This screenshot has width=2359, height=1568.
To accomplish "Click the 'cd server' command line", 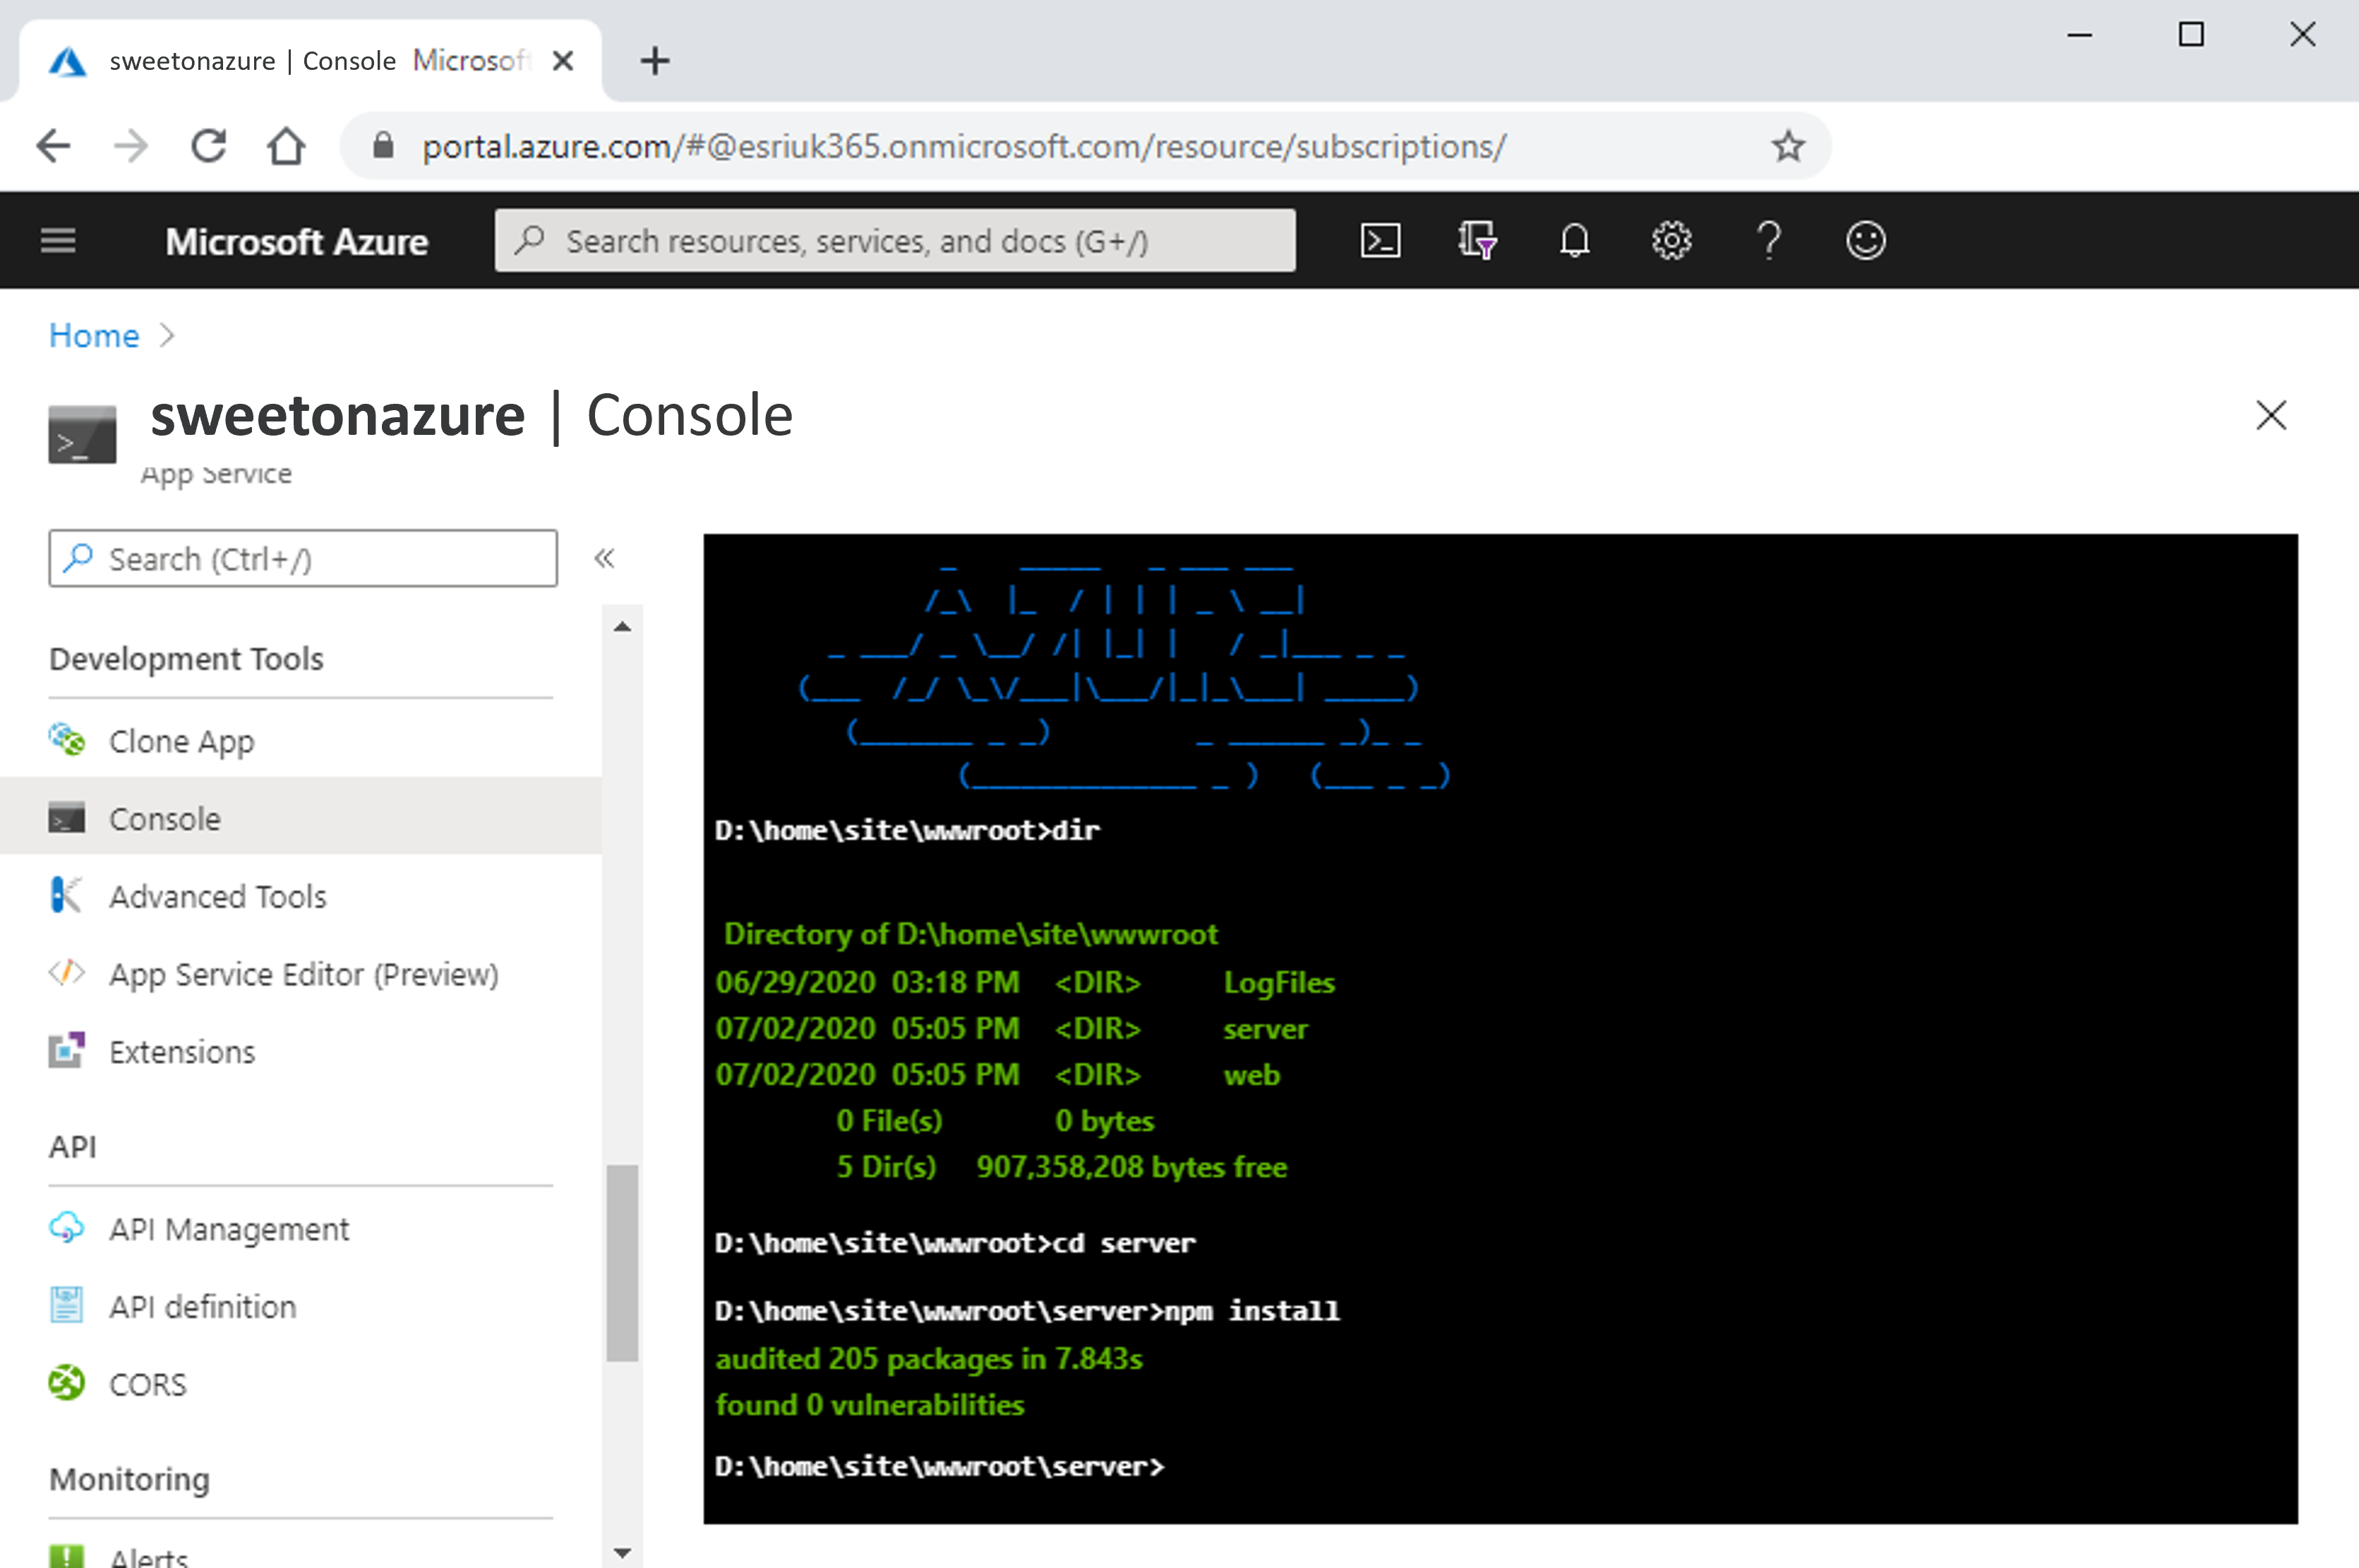I will [954, 1243].
